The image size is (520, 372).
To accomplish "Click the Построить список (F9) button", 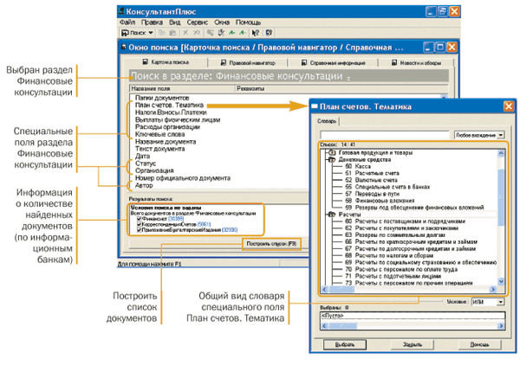I will (271, 244).
